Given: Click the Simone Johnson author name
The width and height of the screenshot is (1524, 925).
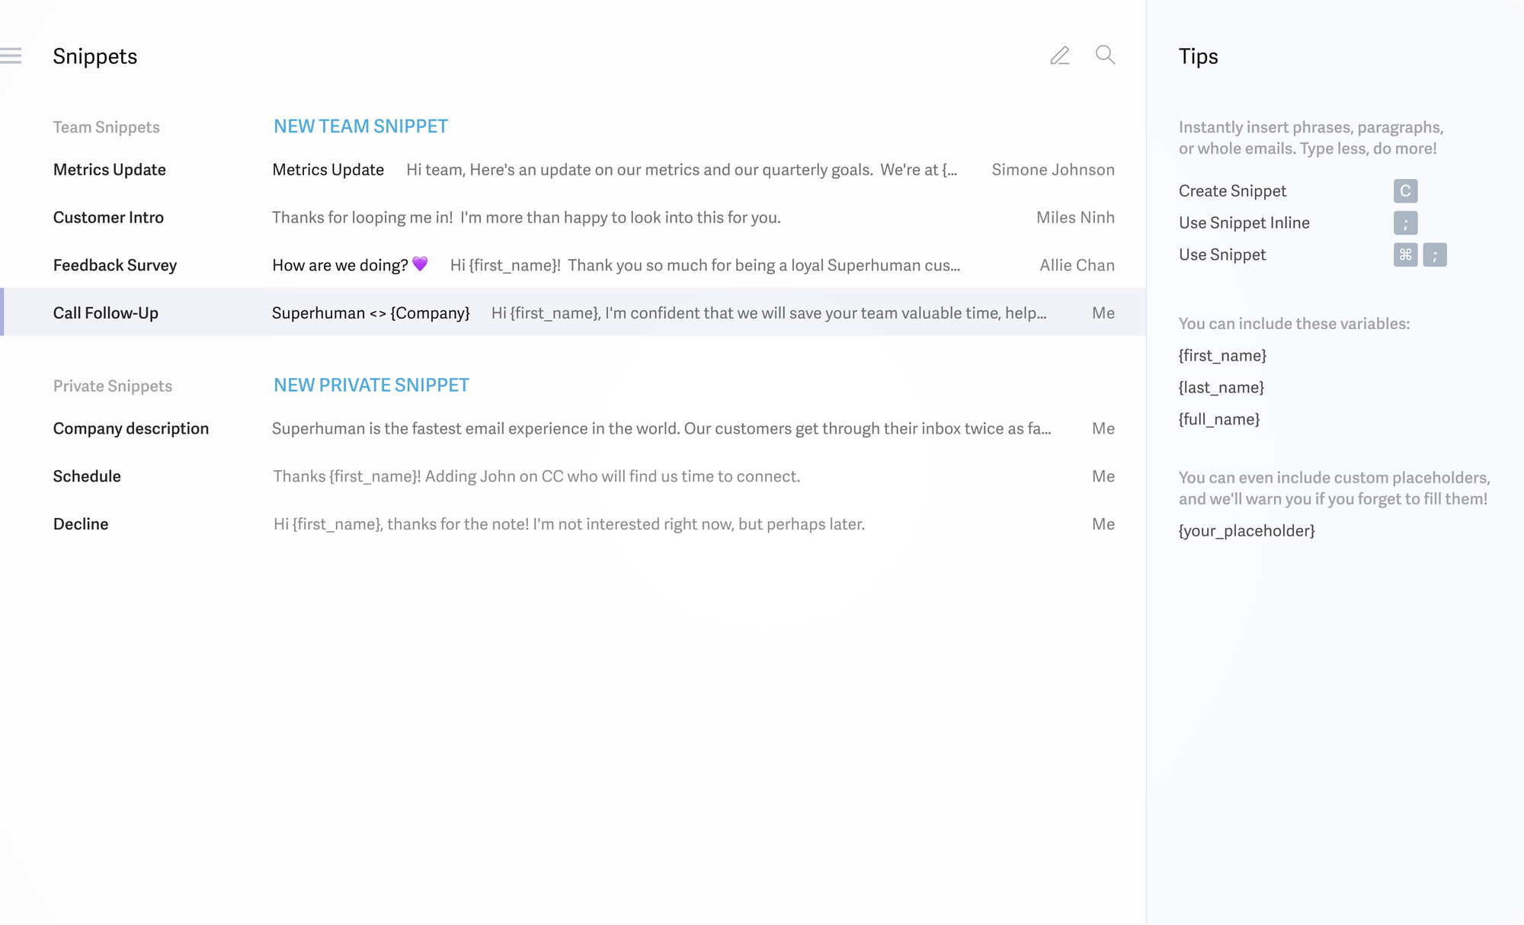Looking at the screenshot, I should coord(1052,170).
